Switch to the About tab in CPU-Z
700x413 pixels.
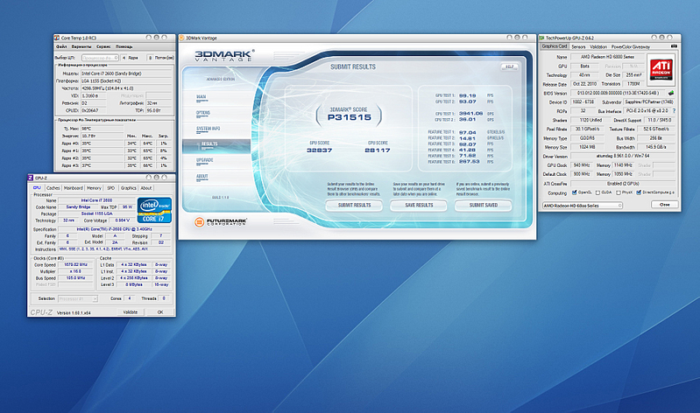pos(146,188)
